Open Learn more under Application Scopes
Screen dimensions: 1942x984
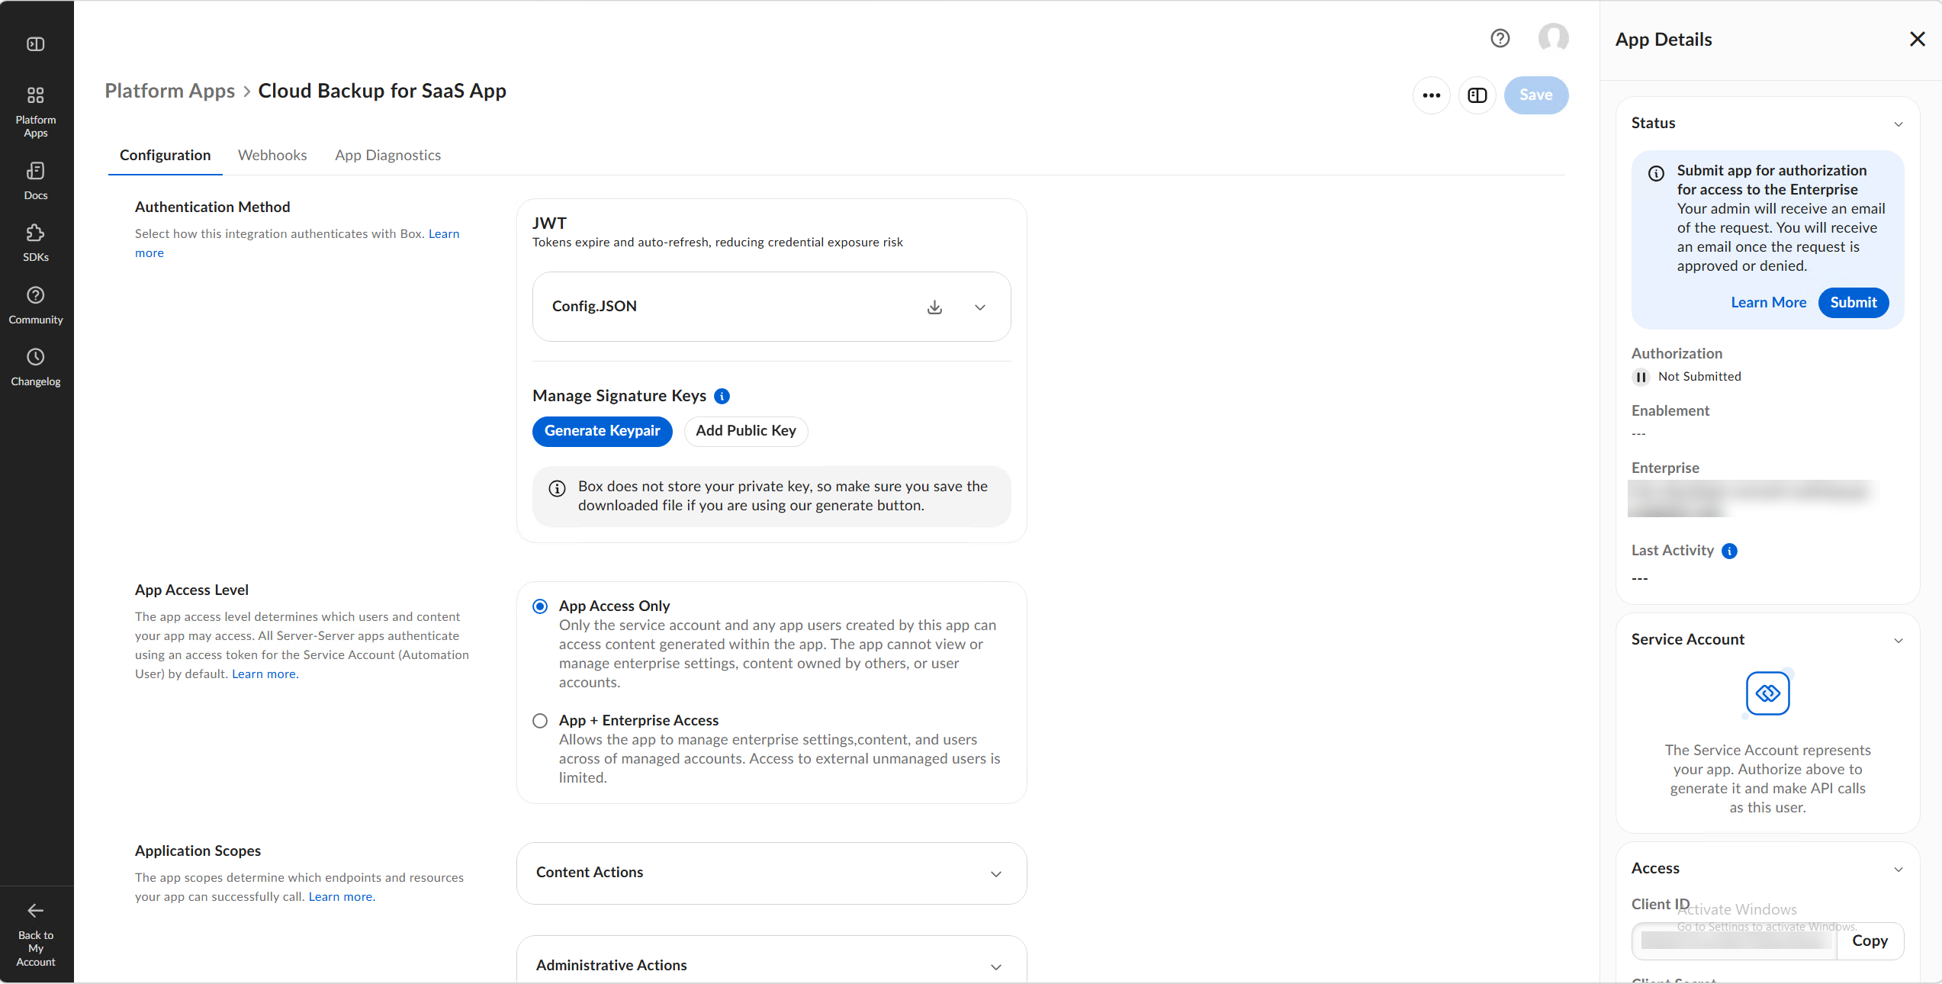click(342, 897)
